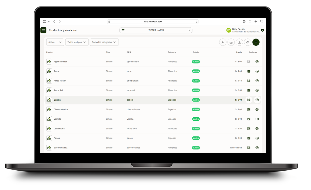Click the Precio column header
Image resolution: width=311 pixels, height=190 pixels.
pyautogui.click(x=239, y=52)
